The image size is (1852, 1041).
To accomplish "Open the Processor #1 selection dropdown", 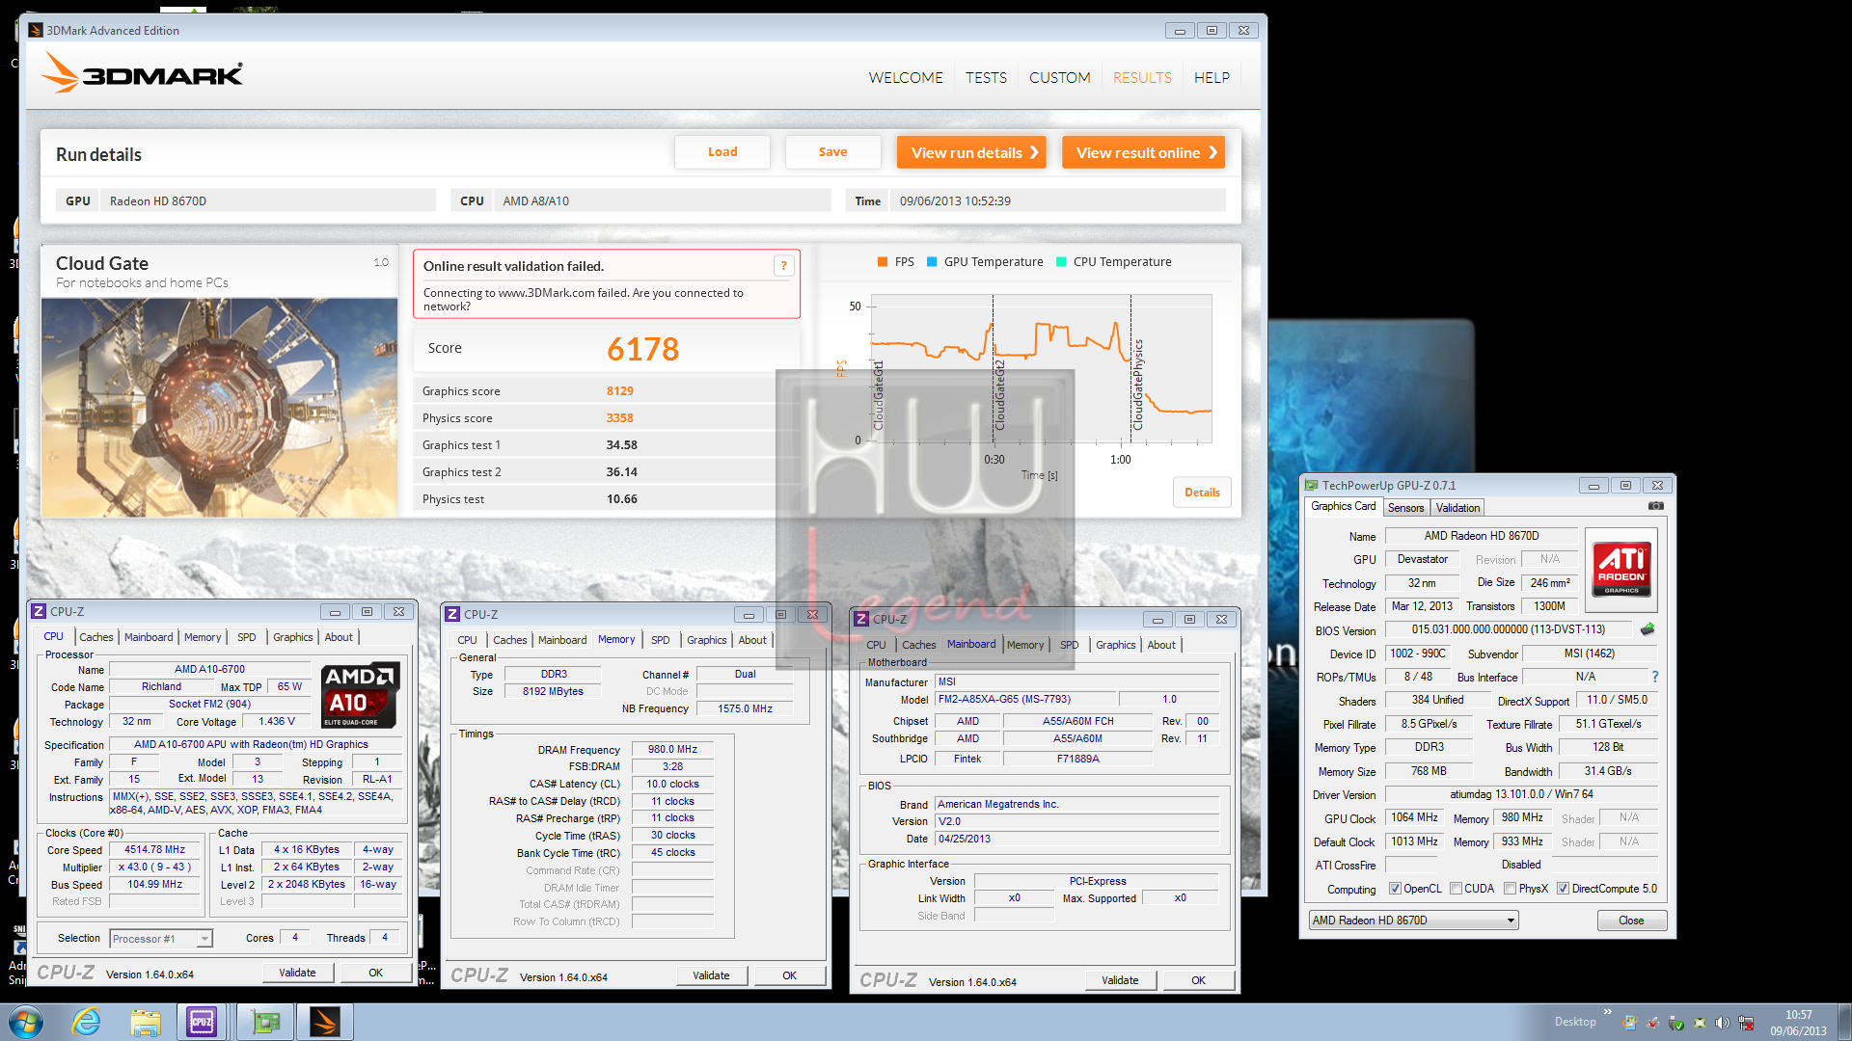I will click(x=161, y=939).
